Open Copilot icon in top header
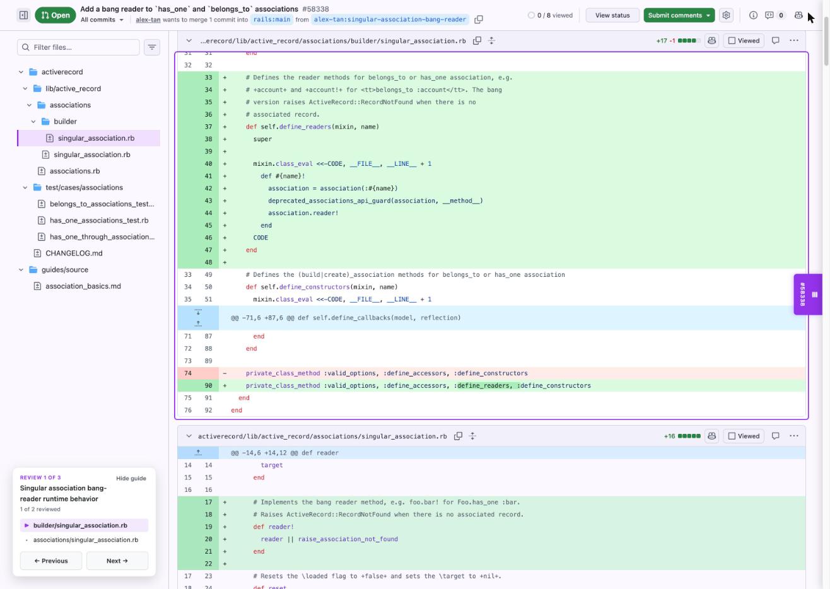Image resolution: width=830 pixels, height=589 pixels. (798, 15)
